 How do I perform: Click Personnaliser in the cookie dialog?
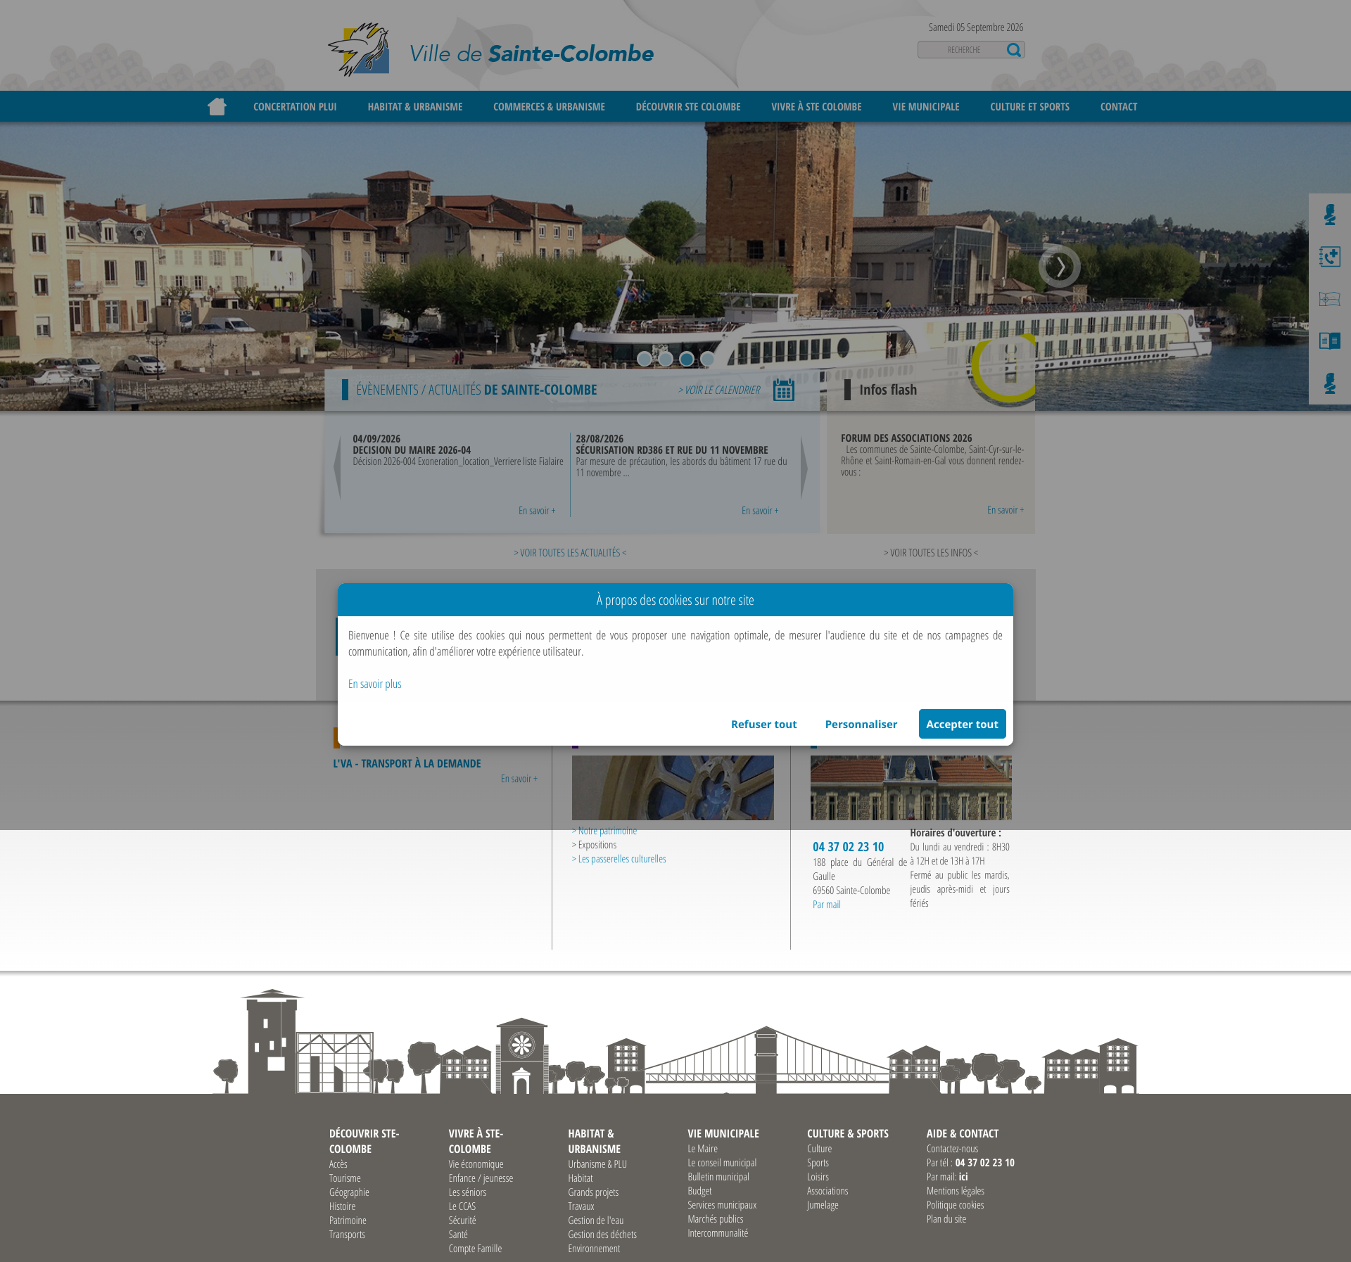point(861,724)
